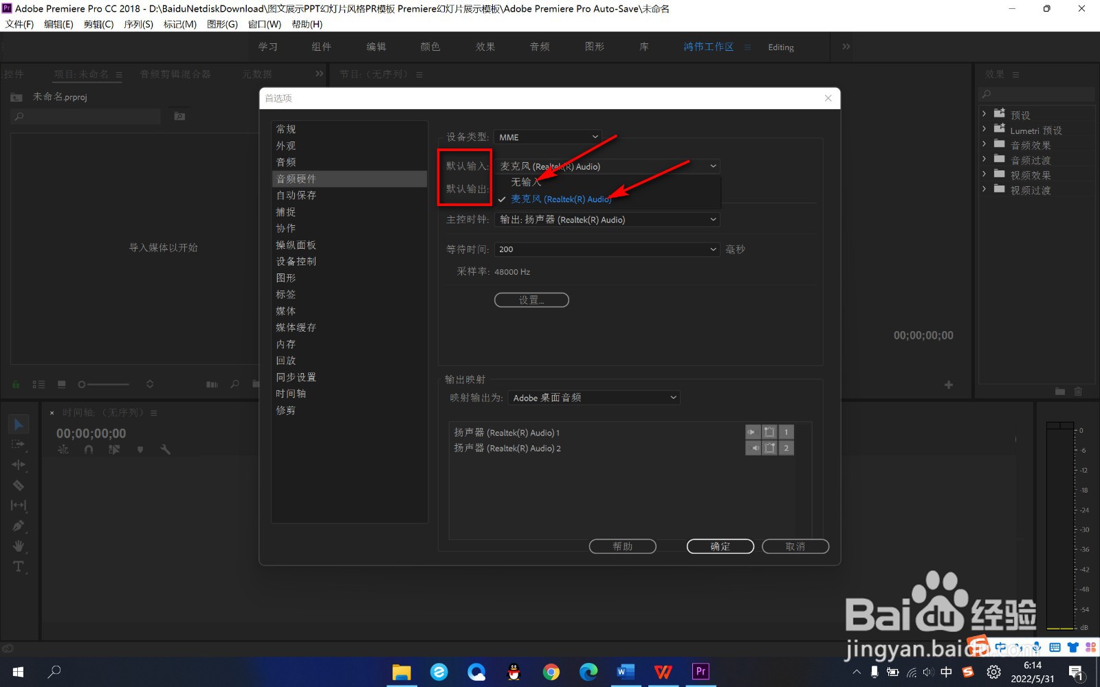Screen dimensions: 1100x687
Task: Select the Pen tool
Action: coord(19,526)
